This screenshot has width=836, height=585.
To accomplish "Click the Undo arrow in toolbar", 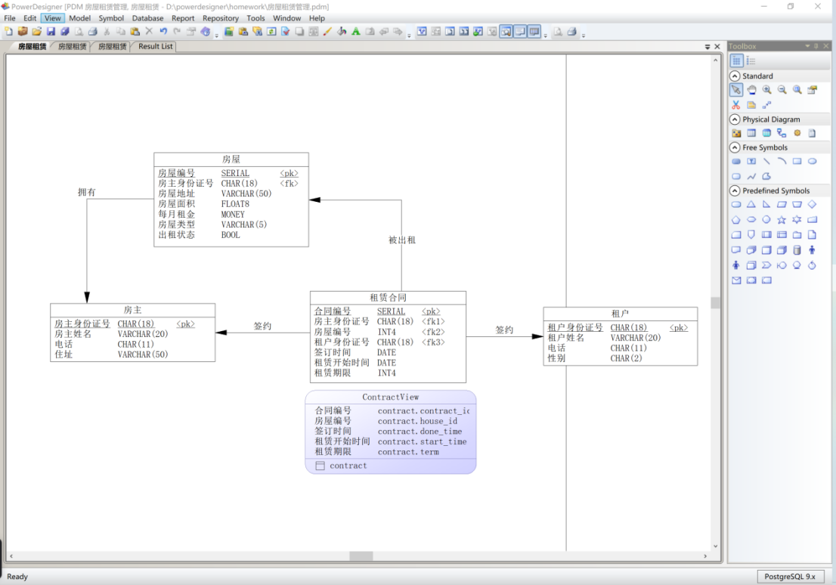I will pyautogui.click(x=163, y=32).
